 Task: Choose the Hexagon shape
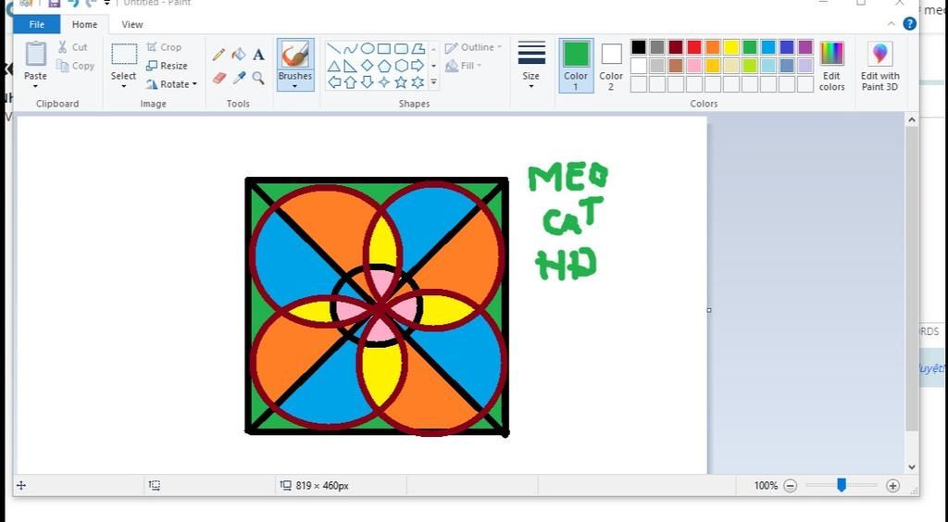point(401,65)
